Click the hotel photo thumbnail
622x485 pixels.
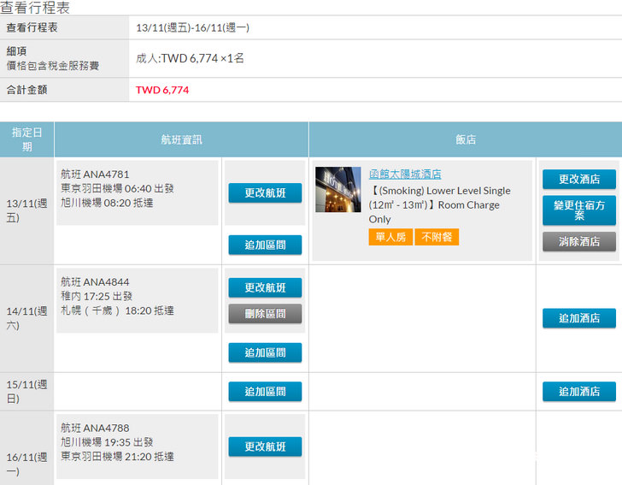338,189
